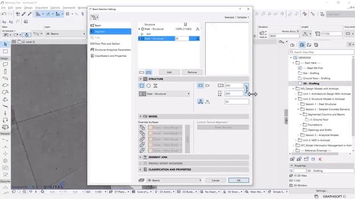Open the View menu
The height and width of the screenshot is (199, 355).
(x=18, y=8)
